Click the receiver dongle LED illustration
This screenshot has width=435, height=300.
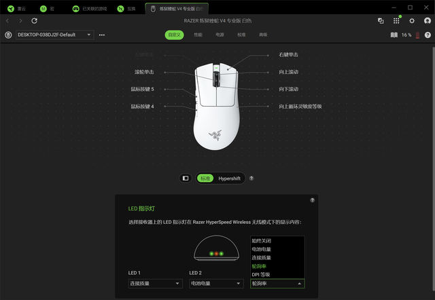click(x=216, y=248)
